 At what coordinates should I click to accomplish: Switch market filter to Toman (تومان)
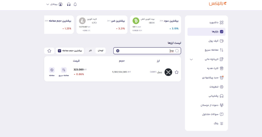pyautogui.click(x=100, y=51)
